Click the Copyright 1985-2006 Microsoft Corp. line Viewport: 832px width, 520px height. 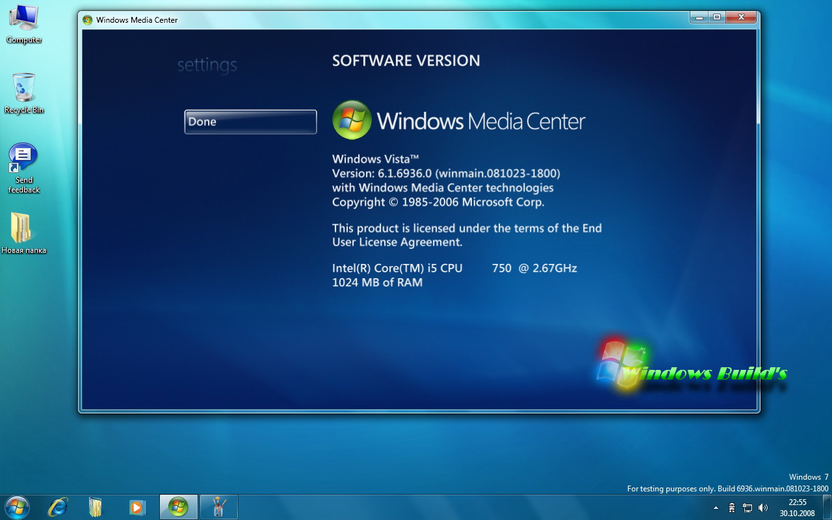pyautogui.click(x=438, y=202)
